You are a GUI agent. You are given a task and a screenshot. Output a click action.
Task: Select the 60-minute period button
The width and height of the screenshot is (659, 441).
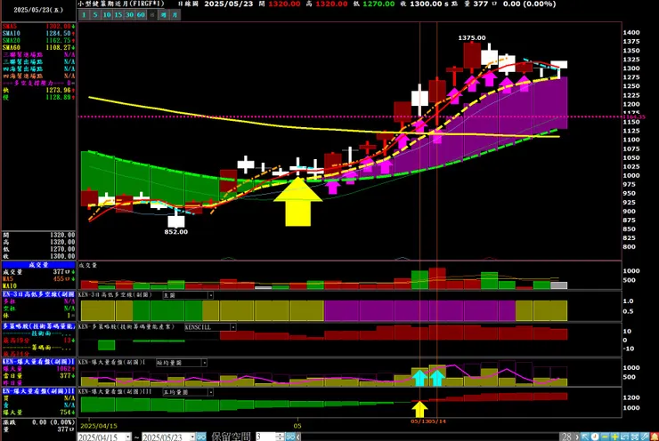141,15
